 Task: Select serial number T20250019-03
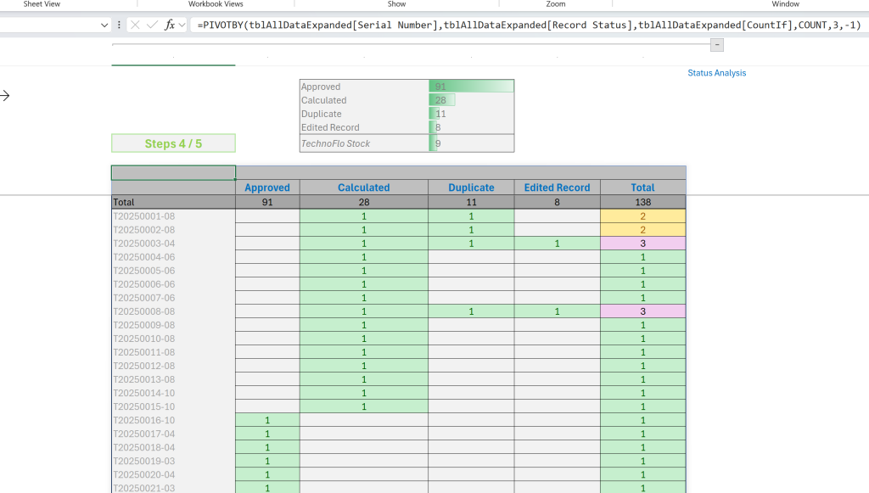pyautogui.click(x=173, y=461)
